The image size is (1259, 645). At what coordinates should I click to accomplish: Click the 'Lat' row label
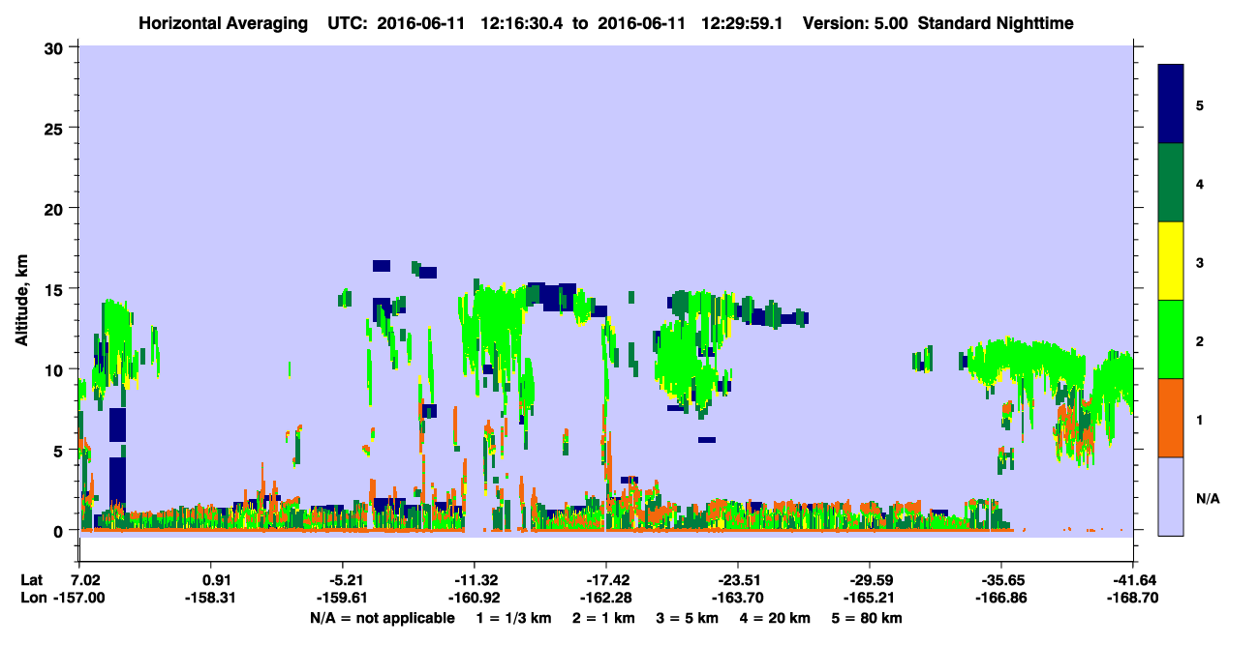(32, 580)
